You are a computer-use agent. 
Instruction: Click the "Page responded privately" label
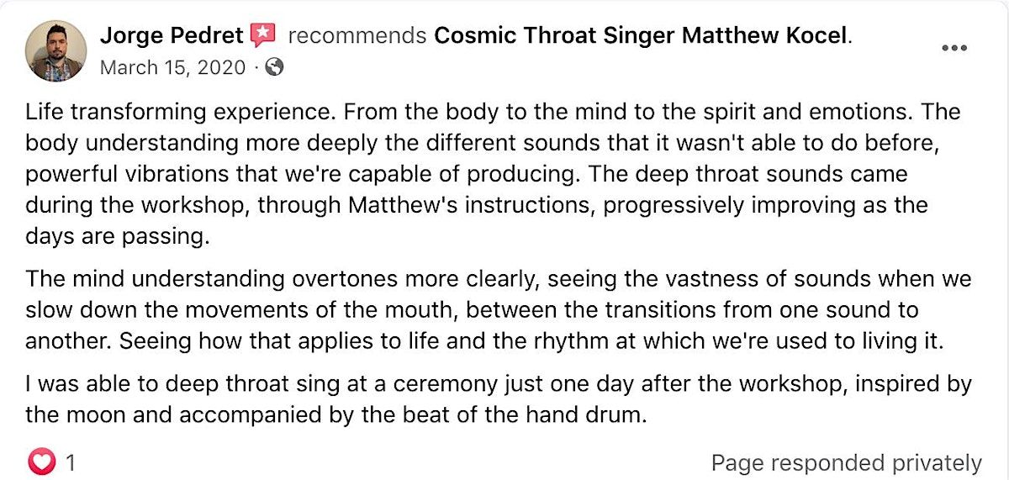coord(846,462)
